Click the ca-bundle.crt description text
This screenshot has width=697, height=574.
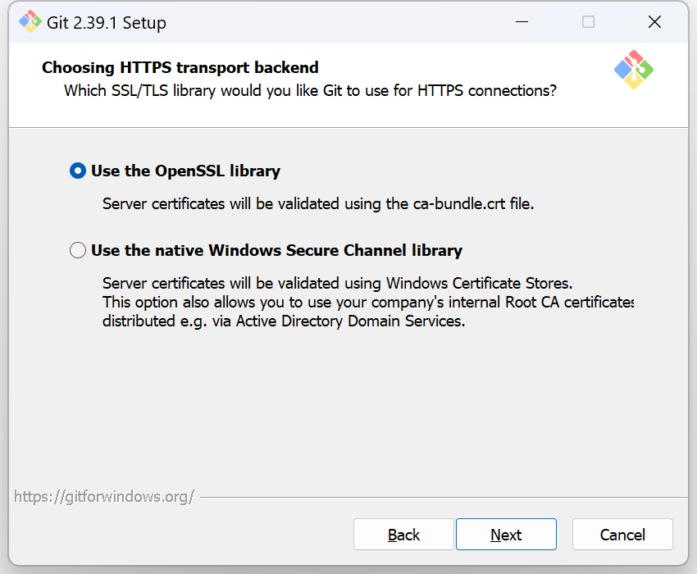pyautogui.click(x=318, y=203)
